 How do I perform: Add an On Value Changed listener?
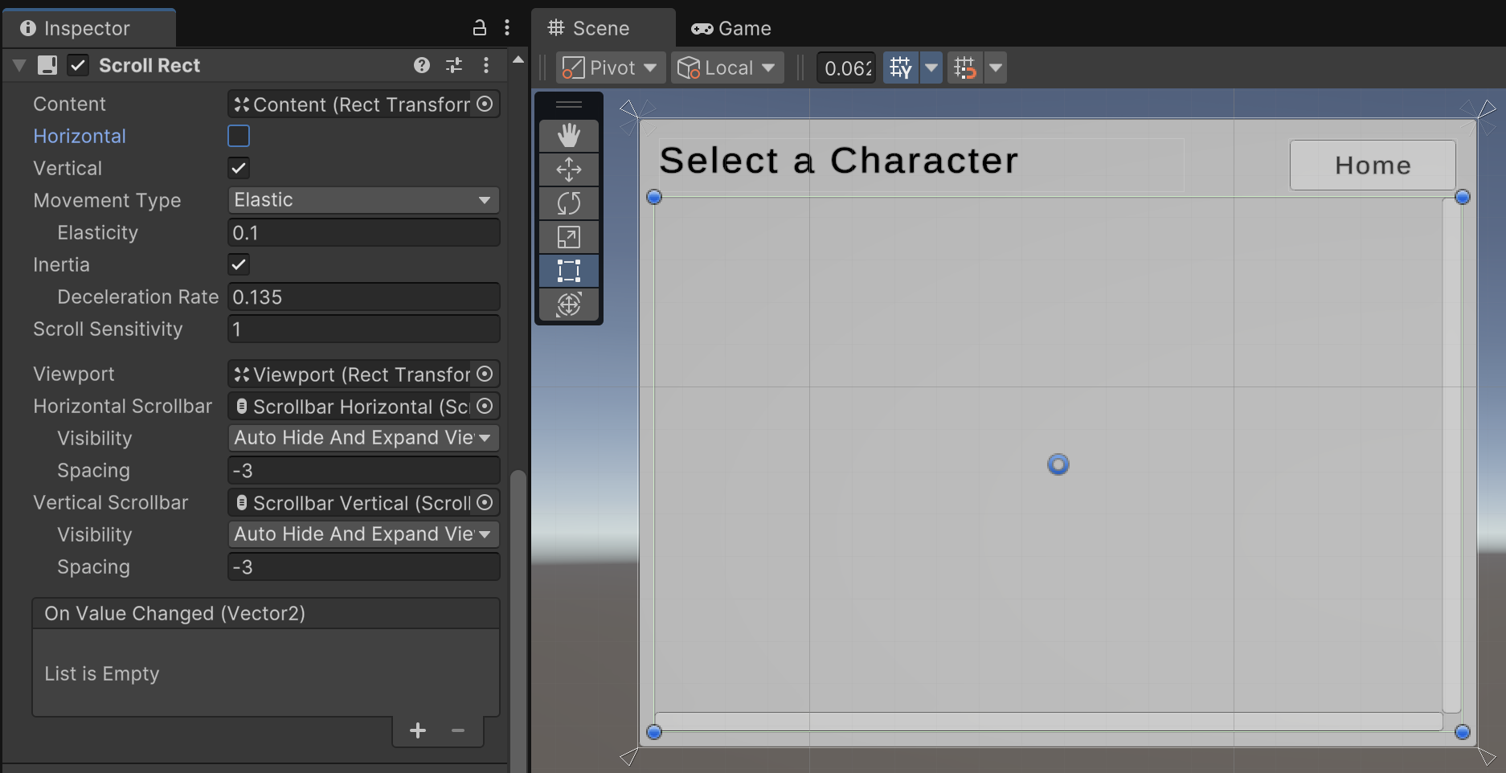[x=418, y=730]
